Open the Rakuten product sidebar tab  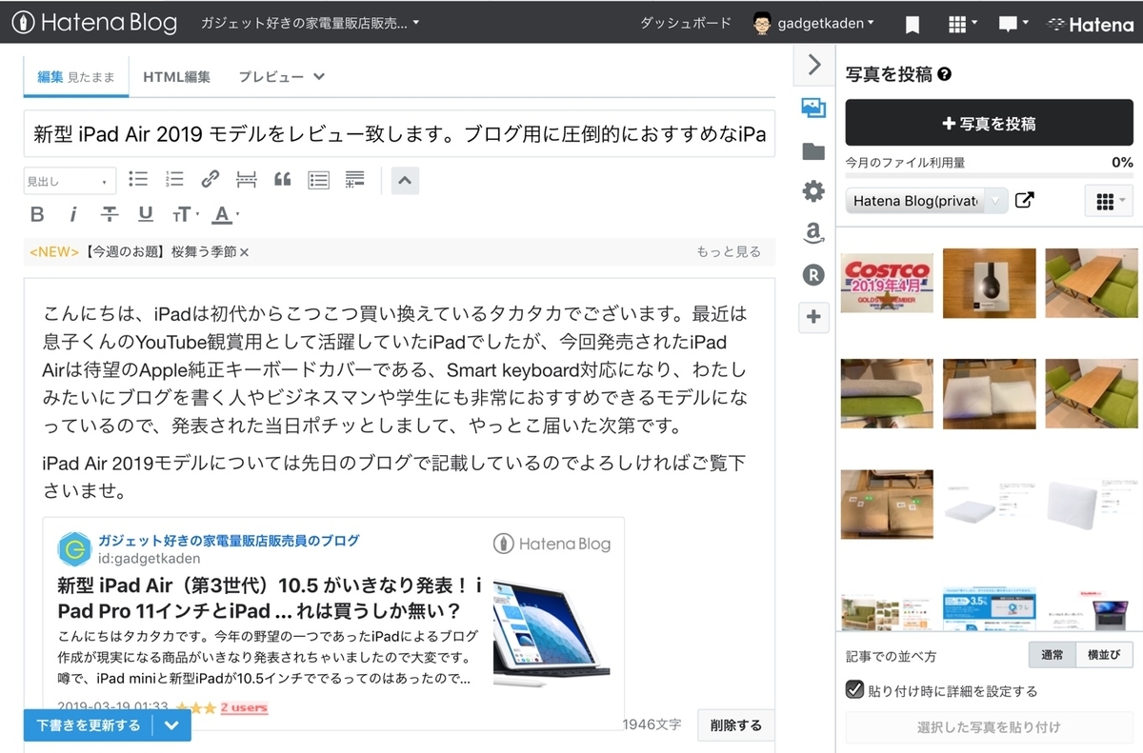813,275
